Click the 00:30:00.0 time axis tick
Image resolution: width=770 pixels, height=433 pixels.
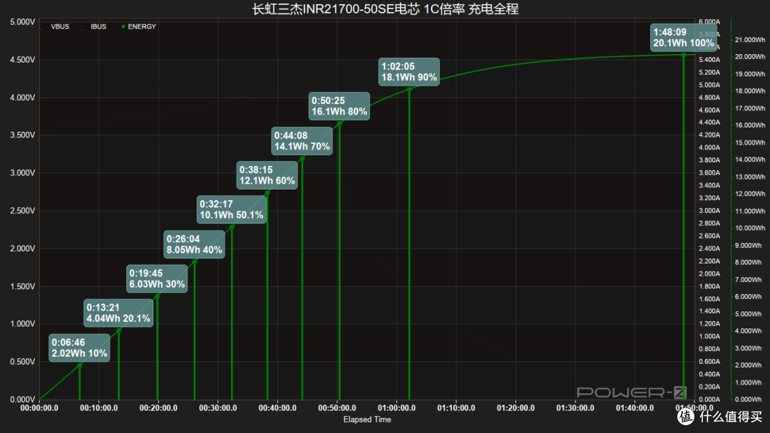(218, 408)
